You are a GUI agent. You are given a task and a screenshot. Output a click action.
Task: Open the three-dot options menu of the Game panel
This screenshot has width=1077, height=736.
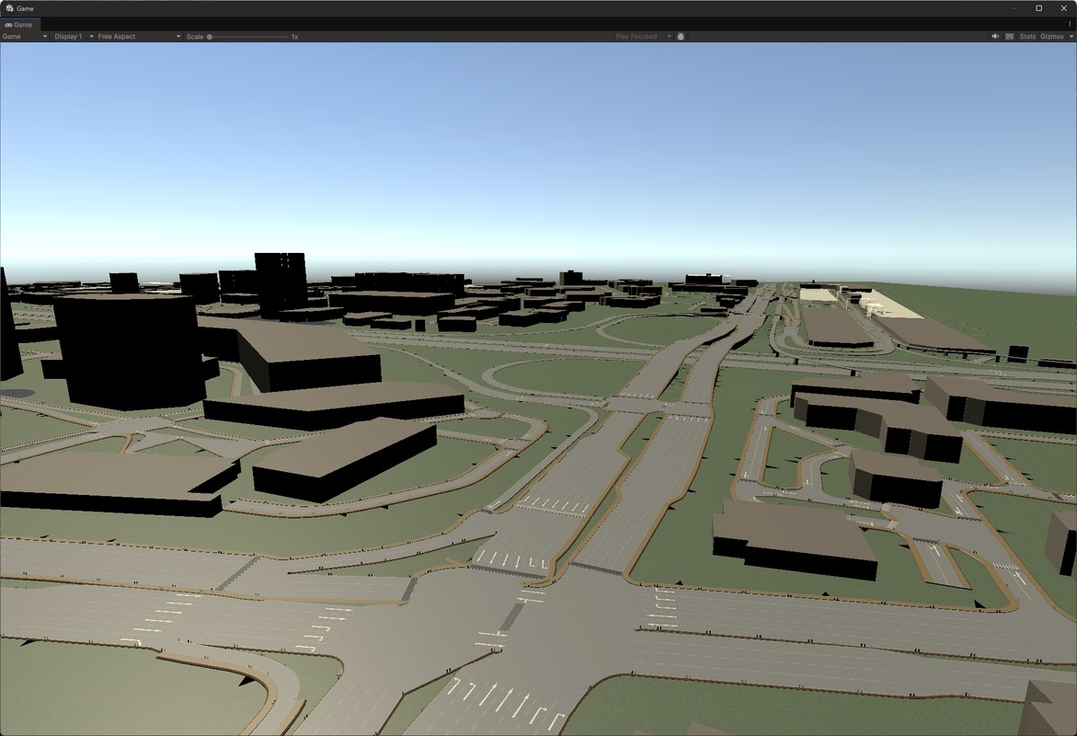click(x=1070, y=25)
